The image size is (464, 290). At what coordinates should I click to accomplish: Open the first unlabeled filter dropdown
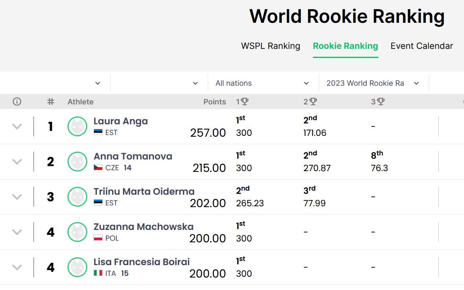(55, 83)
